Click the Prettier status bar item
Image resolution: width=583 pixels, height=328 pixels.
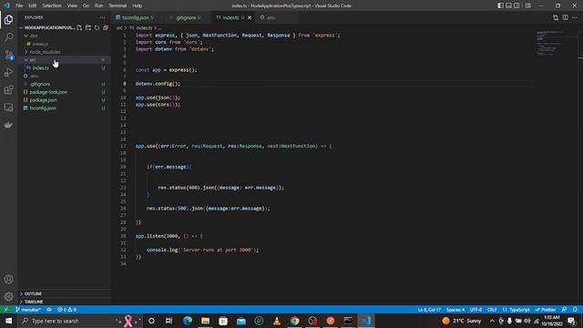coord(546,310)
